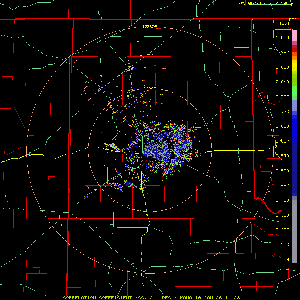The image size is (300, 300).
Task: Click the [CC] legend header
Action: pos(285,23)
